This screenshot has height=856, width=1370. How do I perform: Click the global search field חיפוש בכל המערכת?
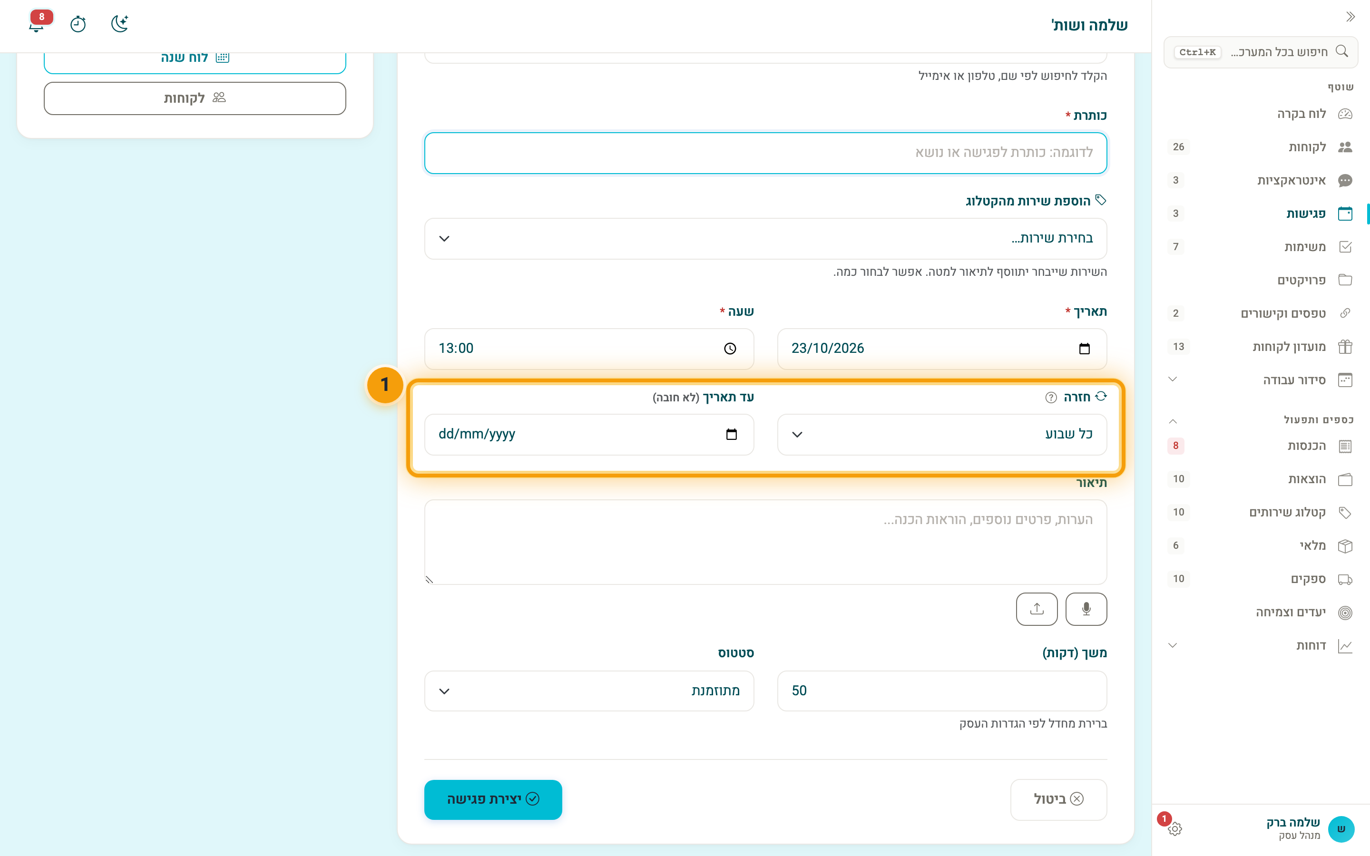[x=1261, y=52]
